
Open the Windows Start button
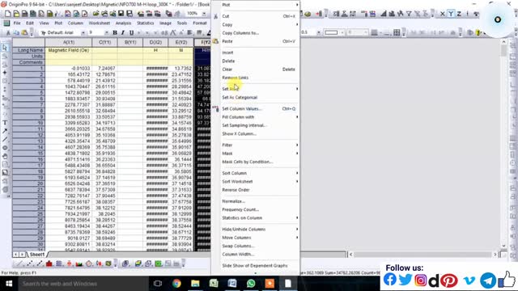click(9, 284)
